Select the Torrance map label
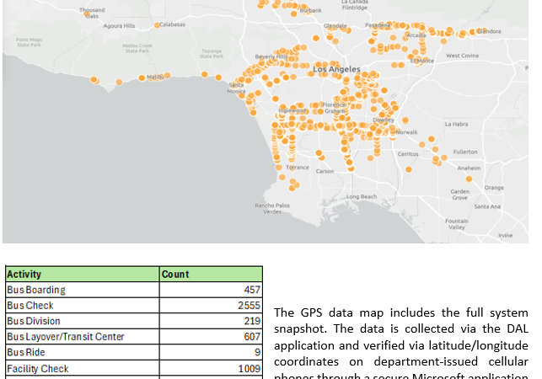Image resolution: width=542 pixels, height=379 pixels. [x=298, y=167]
